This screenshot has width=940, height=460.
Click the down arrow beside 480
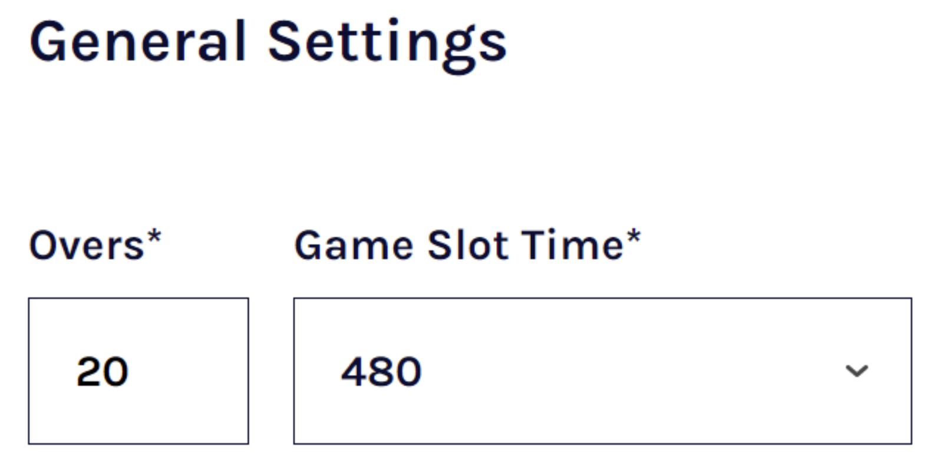pyautogui.click(x=856, y=370)
